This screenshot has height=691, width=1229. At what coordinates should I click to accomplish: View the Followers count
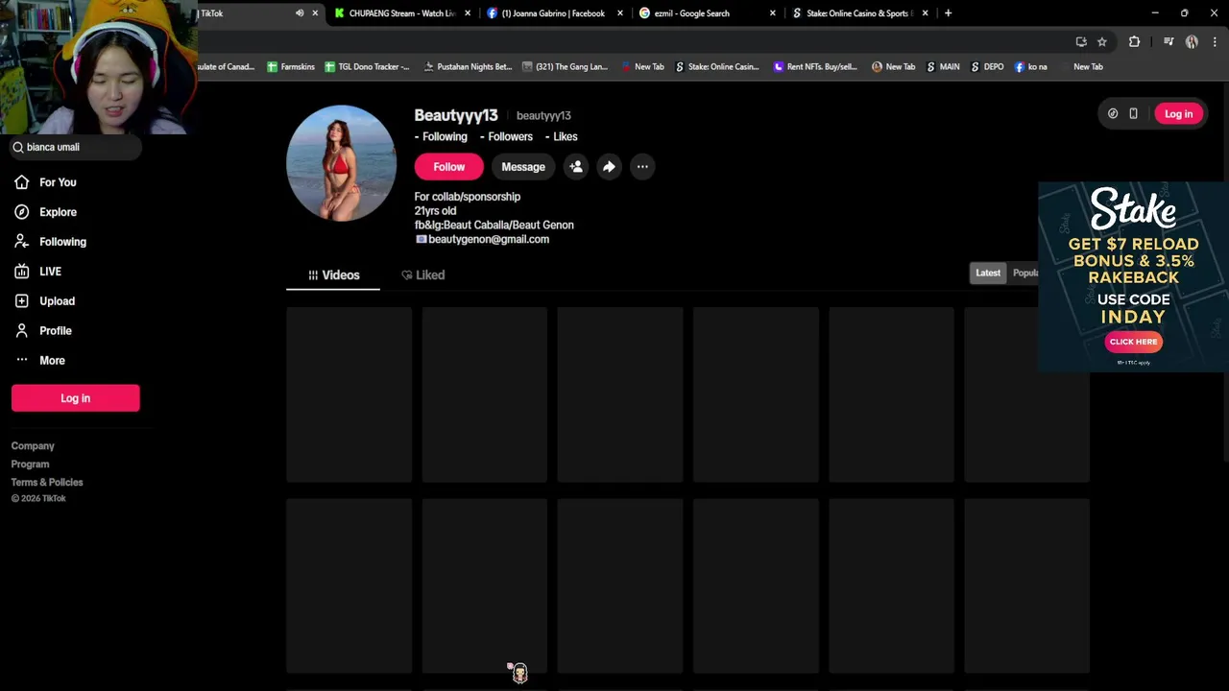tap(506, 137)
